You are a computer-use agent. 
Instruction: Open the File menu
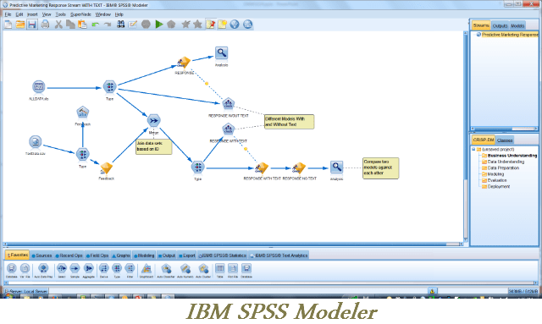[8, 14]
